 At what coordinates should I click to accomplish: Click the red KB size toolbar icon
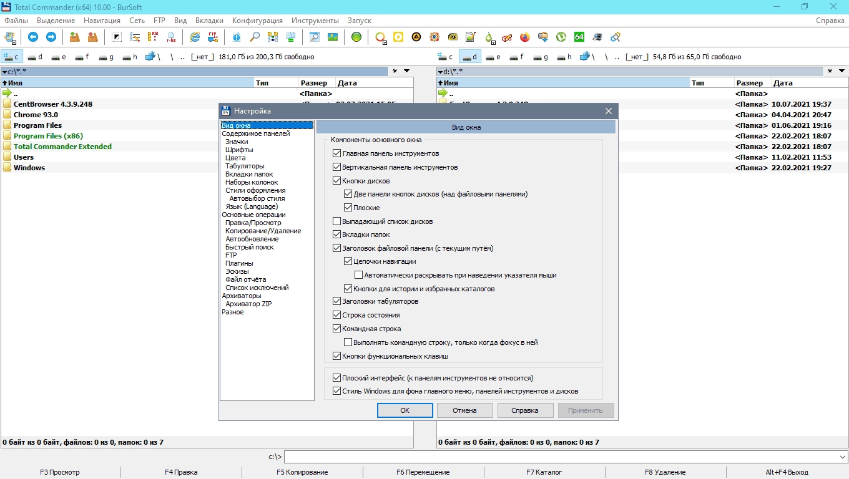coord(152,37)
